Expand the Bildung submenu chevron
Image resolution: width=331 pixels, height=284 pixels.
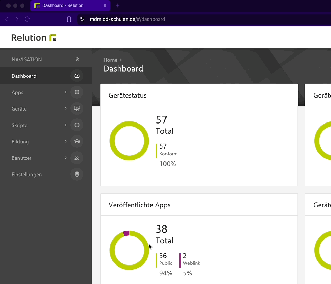[x=66, y=141]
